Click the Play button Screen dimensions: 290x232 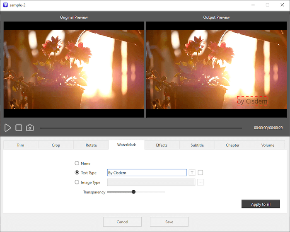click(8, 128)
